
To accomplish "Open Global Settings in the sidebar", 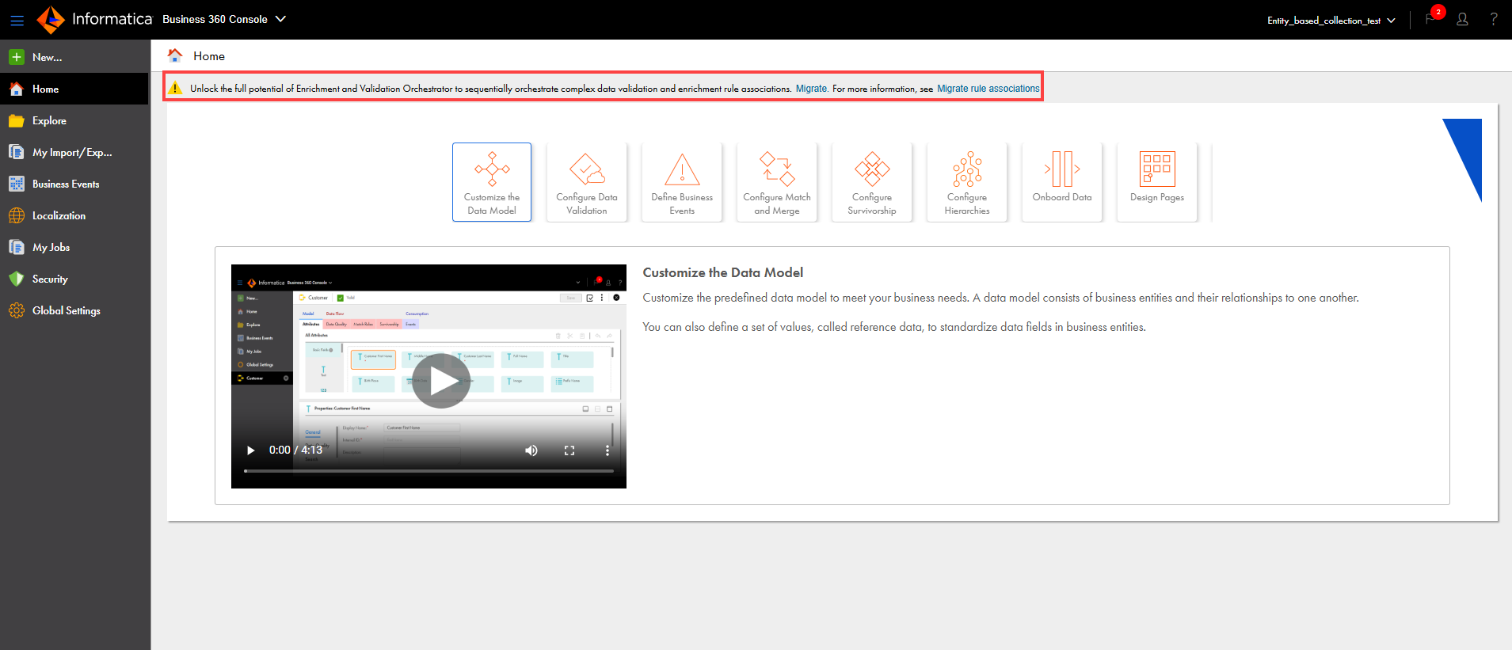I will (x=74, y=310).
